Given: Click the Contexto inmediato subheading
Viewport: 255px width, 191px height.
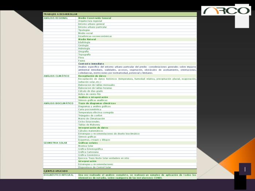Looking at the screenshot, I should pos(91,64).
